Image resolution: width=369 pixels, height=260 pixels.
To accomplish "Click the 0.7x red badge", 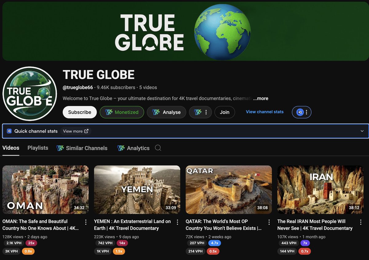I will coord(305,251).
